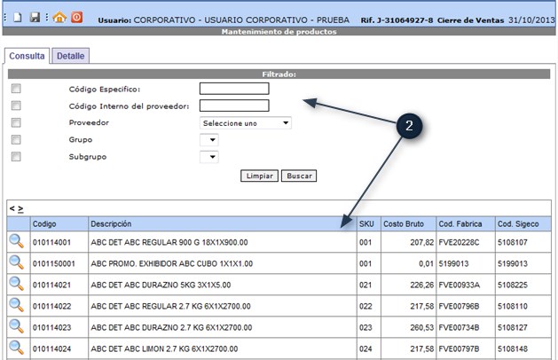Viewport: 558px width, 360px height.
Task: Select description 'ABC DET ABC LIMON 2.7 KG 6X1X2700.00'
Action: click(164, 349)
